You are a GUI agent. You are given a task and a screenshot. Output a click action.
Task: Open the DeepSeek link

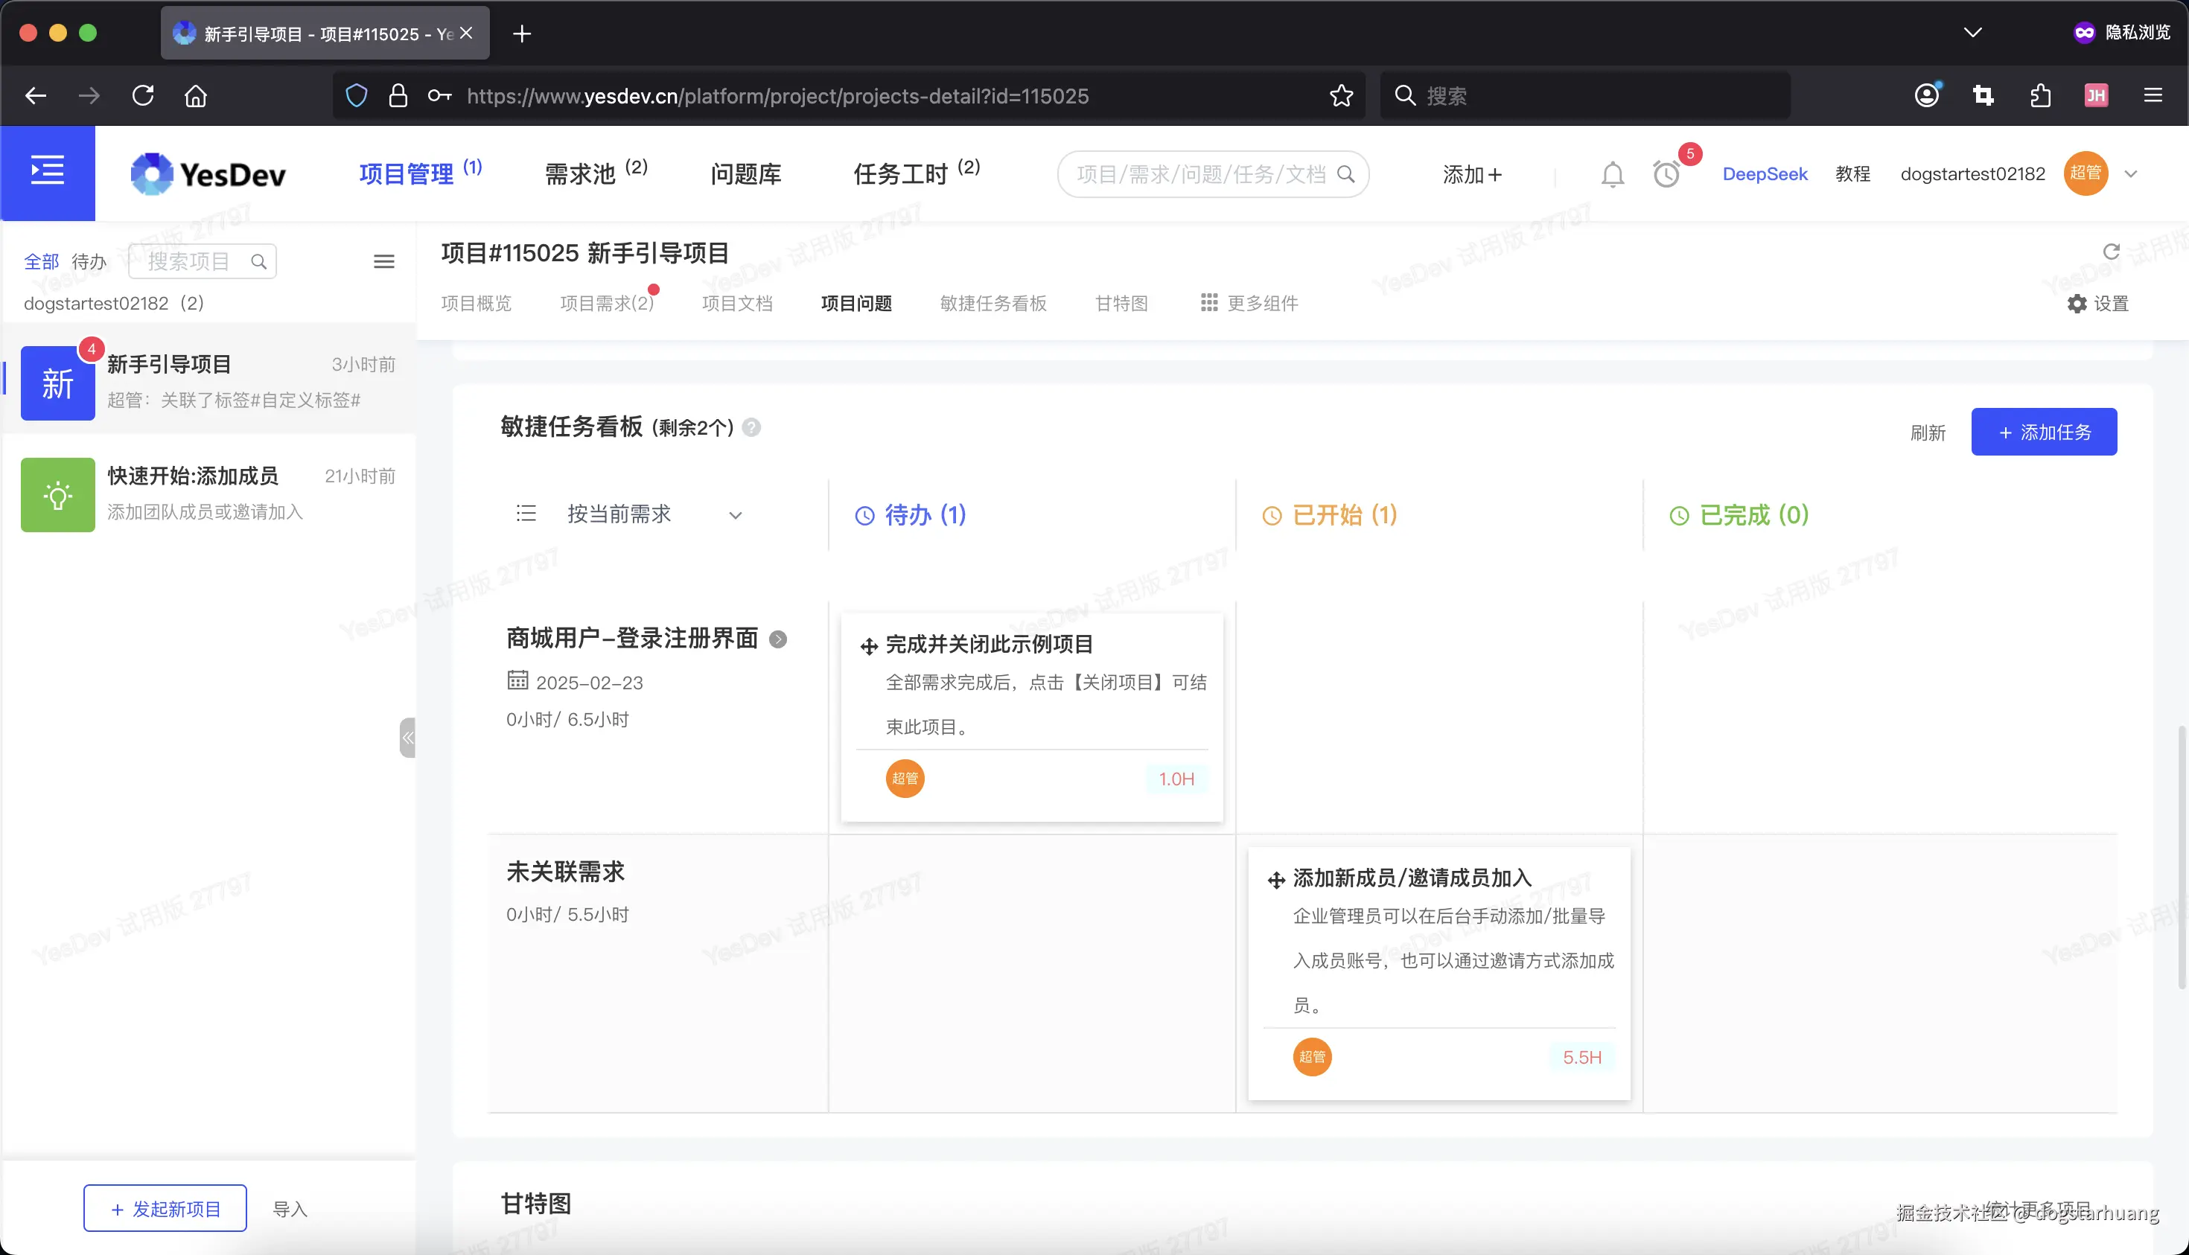click(1765, 173)
